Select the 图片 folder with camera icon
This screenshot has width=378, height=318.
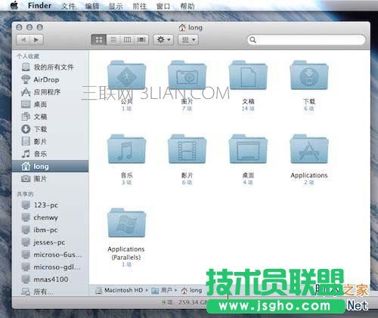coord(187,76)
